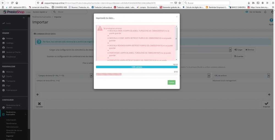Click the notifications bell icon

[x=265, y=12]
